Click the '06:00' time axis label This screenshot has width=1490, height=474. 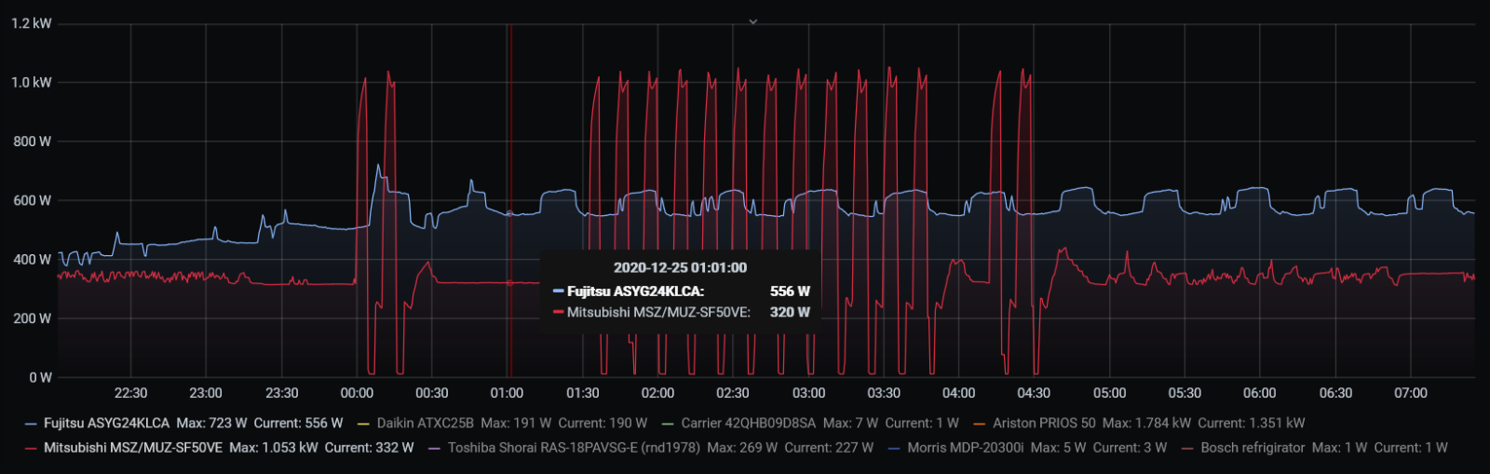tap(1259, 393)
